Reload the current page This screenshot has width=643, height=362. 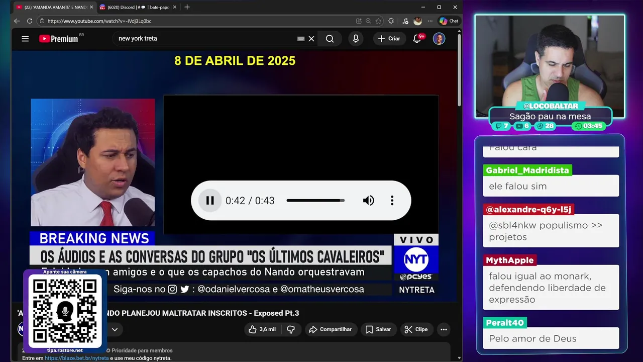coord(29,21)
